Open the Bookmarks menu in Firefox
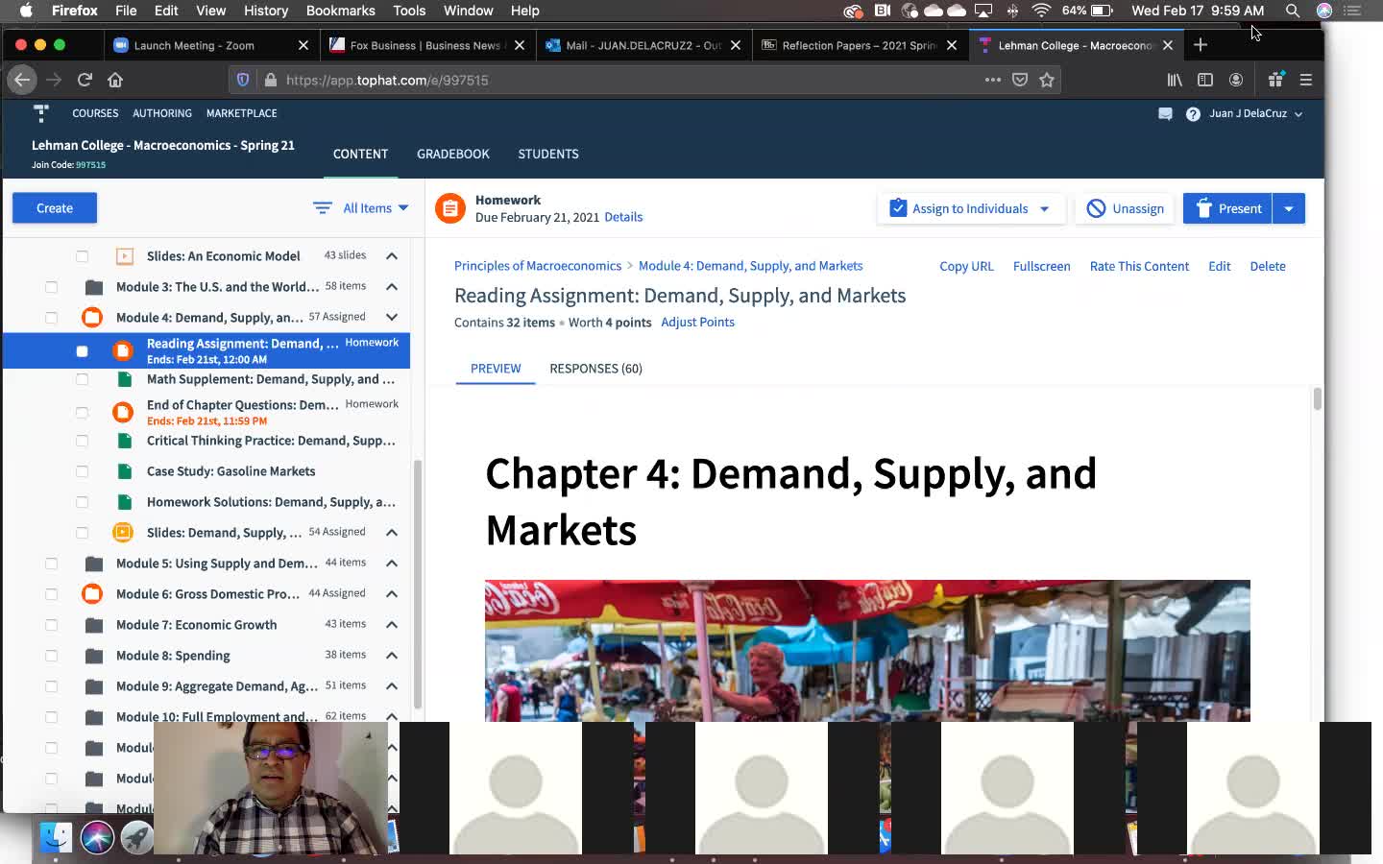The image size is (1383, 864). tap(340, 11)
